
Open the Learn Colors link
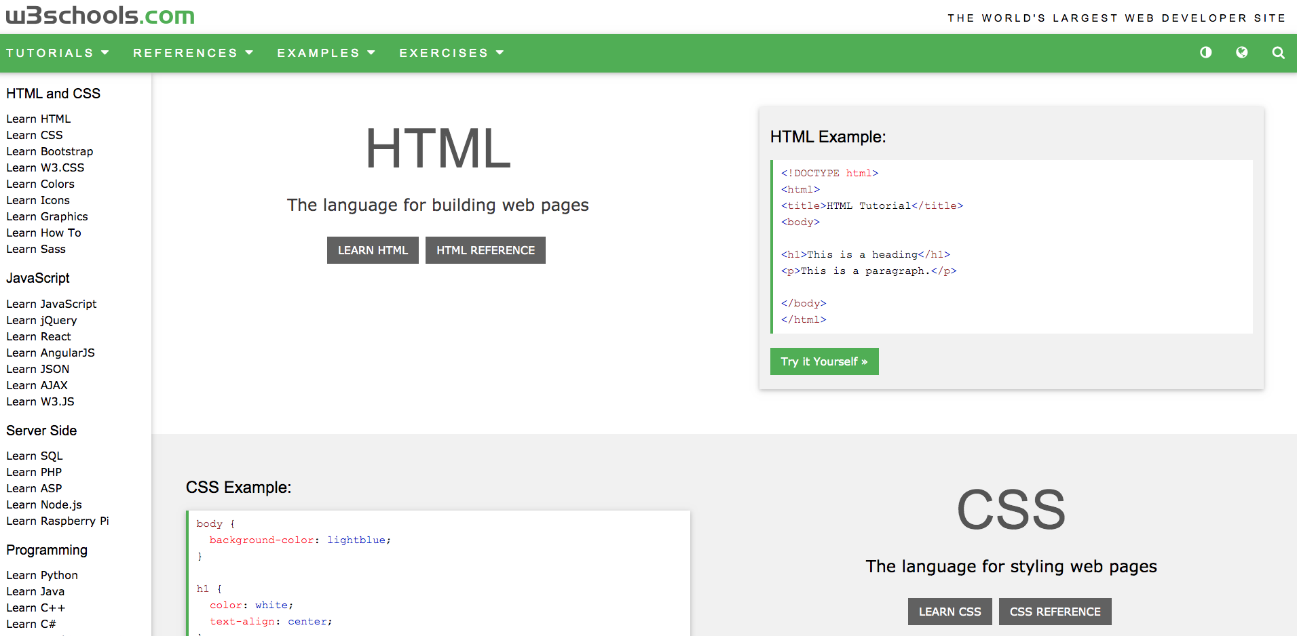click(x=41, y=184)
